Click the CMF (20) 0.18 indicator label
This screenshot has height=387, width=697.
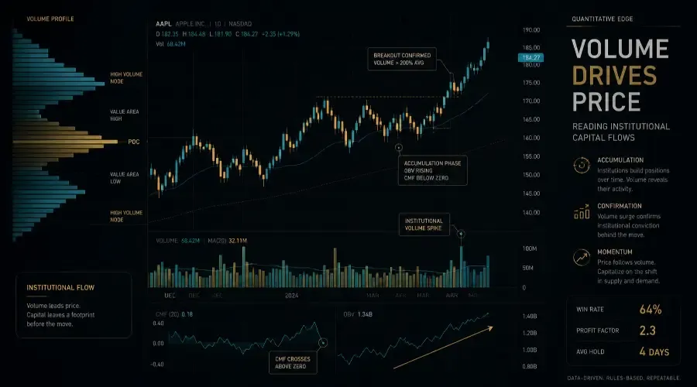coord(174,314)
